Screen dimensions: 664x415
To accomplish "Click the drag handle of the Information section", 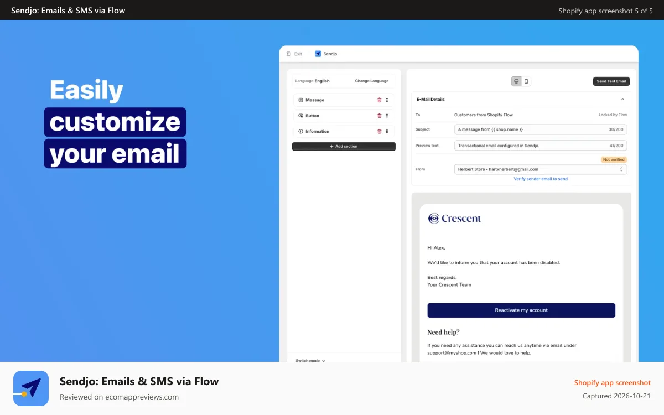I will pos(387,131).
